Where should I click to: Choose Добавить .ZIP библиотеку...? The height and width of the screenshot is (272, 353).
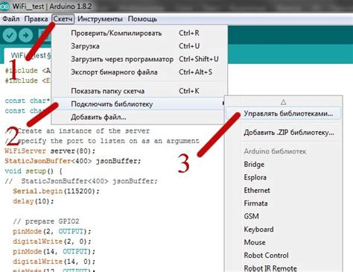(x=283, y=133)
